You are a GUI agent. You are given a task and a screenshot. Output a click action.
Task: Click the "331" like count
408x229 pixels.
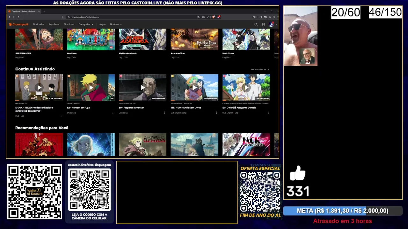click(298, 191)
